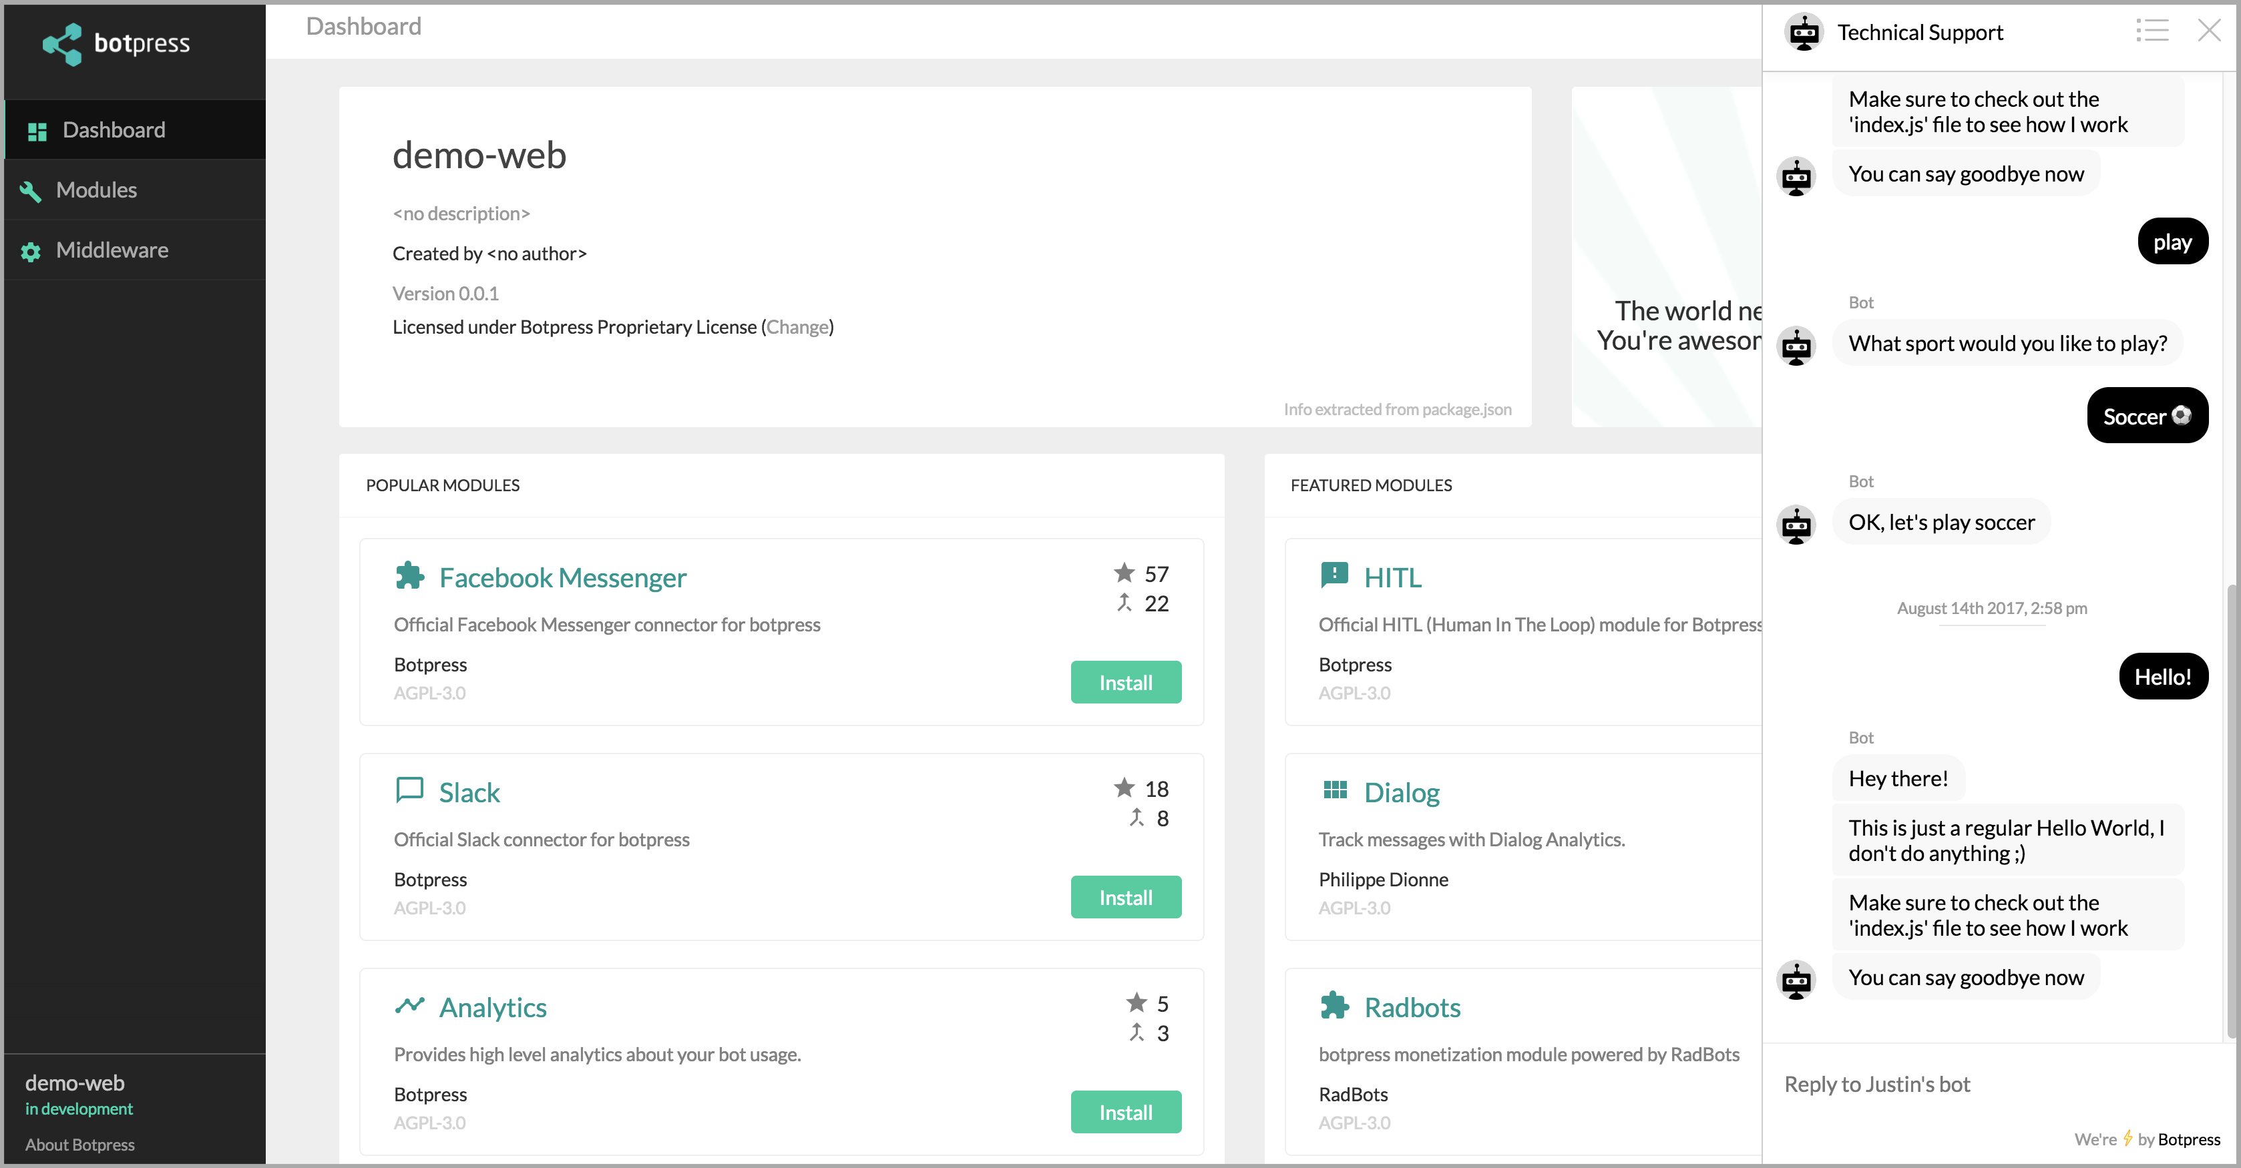Click the Facebook Messenger star rating icon
The width and height of the screenshot is (2241, 1168).
(x=1124, y=573)
